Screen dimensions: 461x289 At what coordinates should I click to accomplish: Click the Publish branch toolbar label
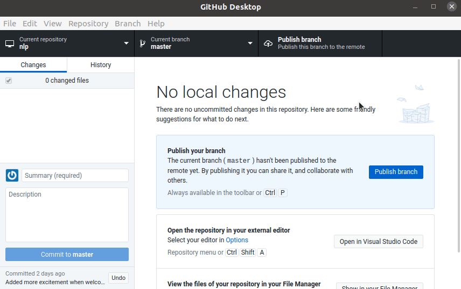click(299, 40)
